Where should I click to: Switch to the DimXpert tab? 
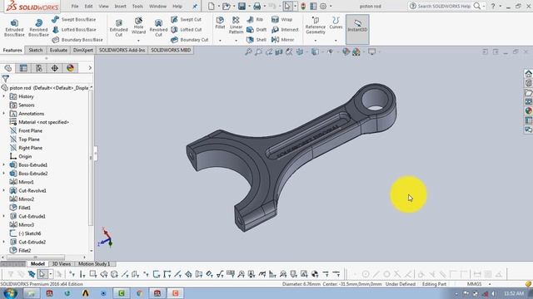(x=83, y=50)
